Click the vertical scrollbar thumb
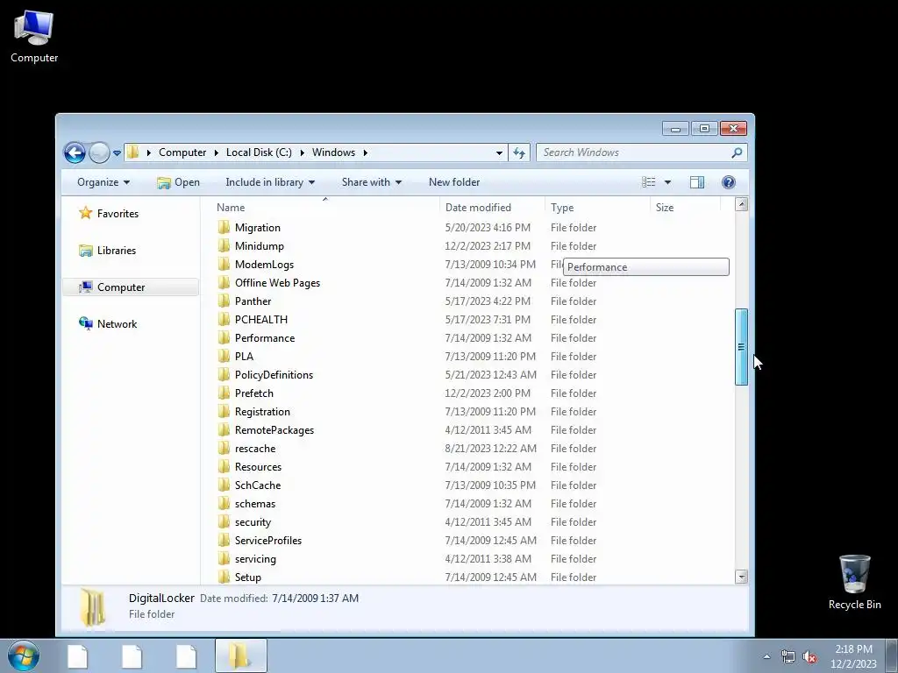The height and width of the screenshot is (673, 898). [742, 347]
